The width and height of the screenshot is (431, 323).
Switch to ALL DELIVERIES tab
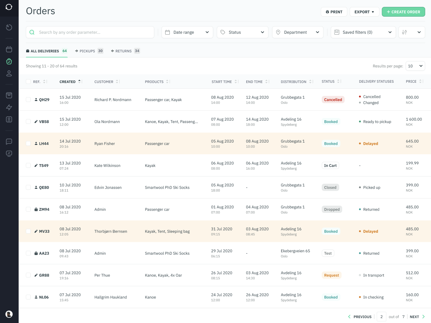(46, 51)
